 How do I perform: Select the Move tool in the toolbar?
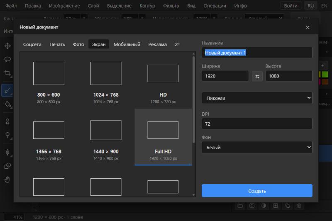click(x=7, y=46)
